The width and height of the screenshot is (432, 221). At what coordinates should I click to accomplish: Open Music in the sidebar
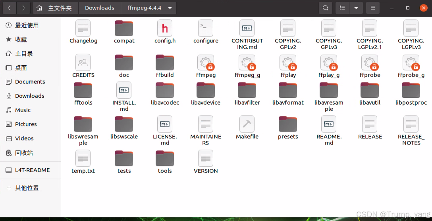point(30,110)
